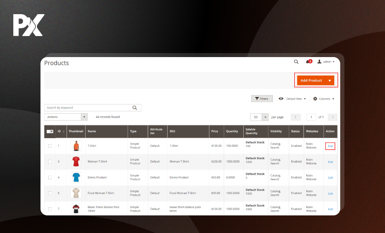This screenshot has width=385, height=233.
Task: Go to next page arrow
Action: click(333, 117)
